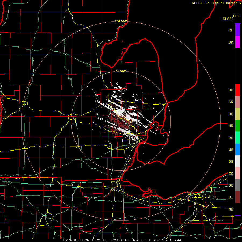Click the BD legend label
This screenshot has width=242, height=242.
click(231, 114)
